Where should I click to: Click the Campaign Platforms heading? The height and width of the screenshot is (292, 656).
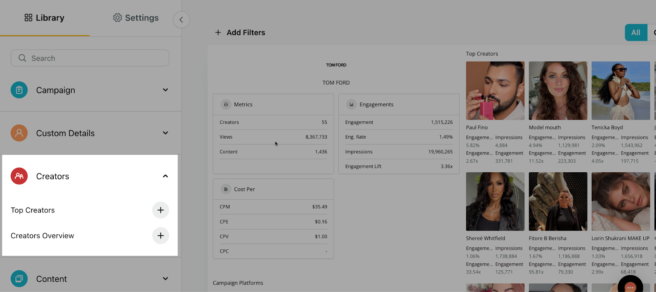click(238, 283)
